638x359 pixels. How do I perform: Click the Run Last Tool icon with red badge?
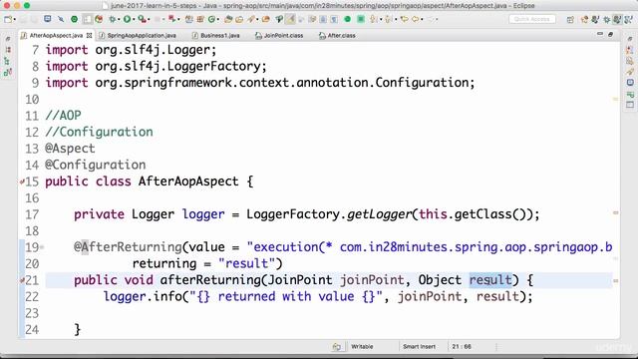point(142,19)
